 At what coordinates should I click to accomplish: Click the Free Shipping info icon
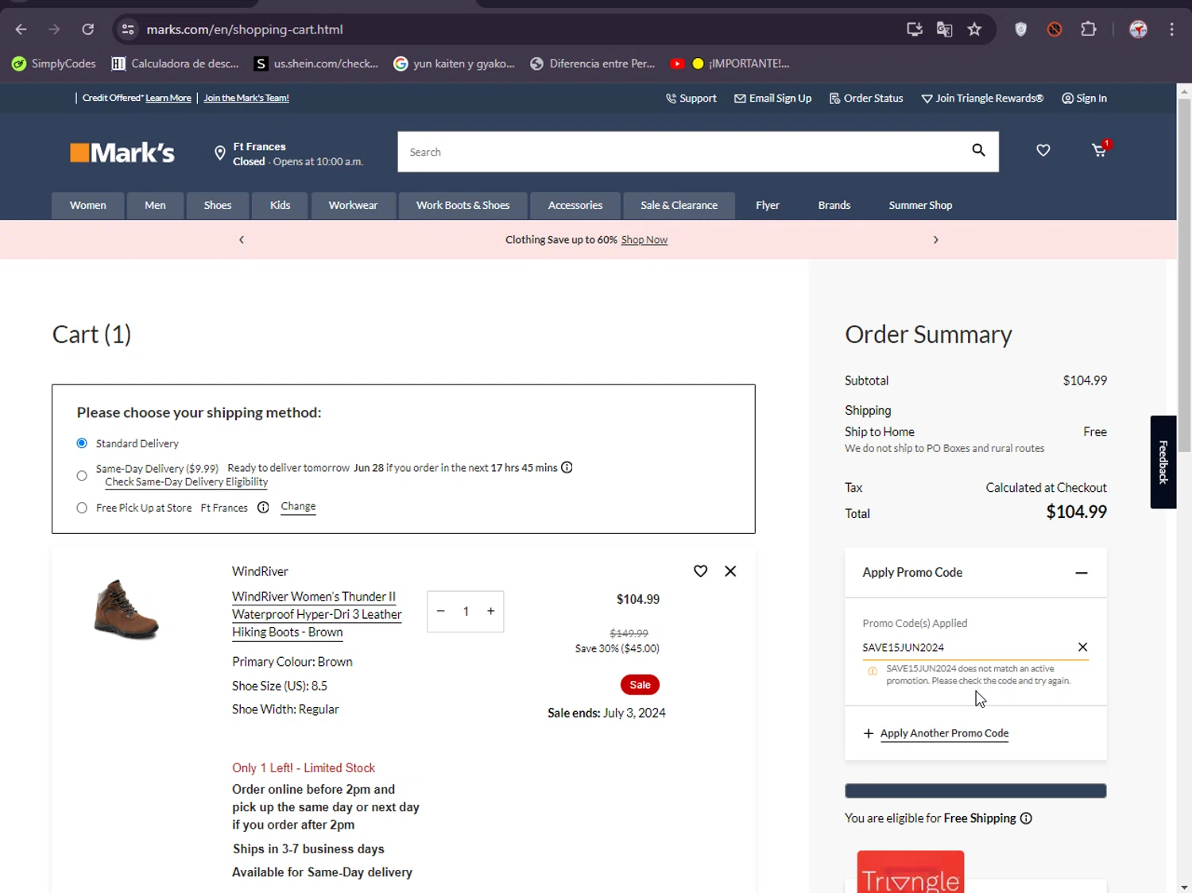tap(1026, 818)
